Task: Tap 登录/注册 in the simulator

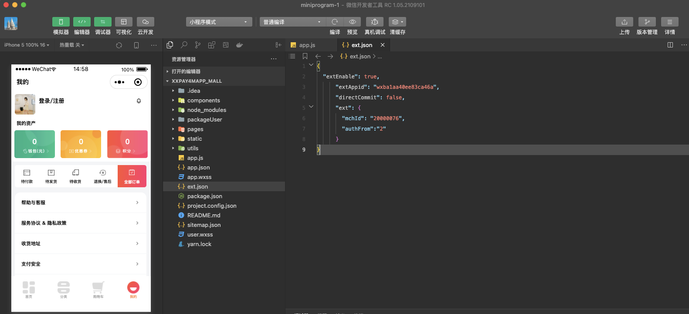Action: tap(51, 101)
